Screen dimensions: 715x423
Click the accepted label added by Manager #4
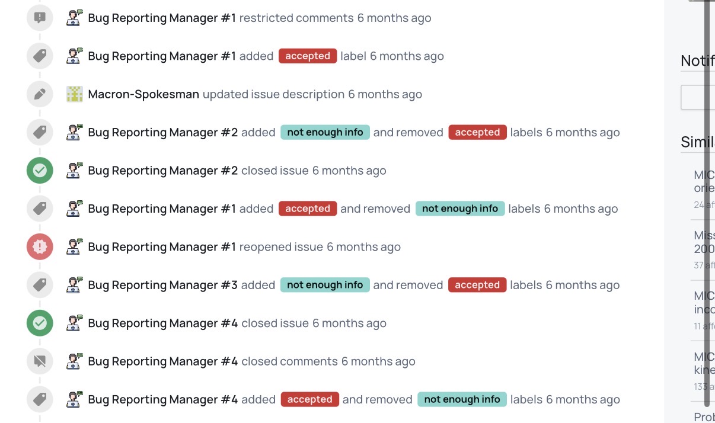309,399
